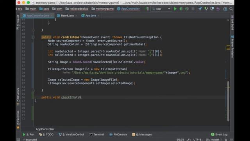Open the Git: master branch menu
Image resolution: width=250 pixels, height=141 pixels.
pyautogui.click(x=214, y=139)
